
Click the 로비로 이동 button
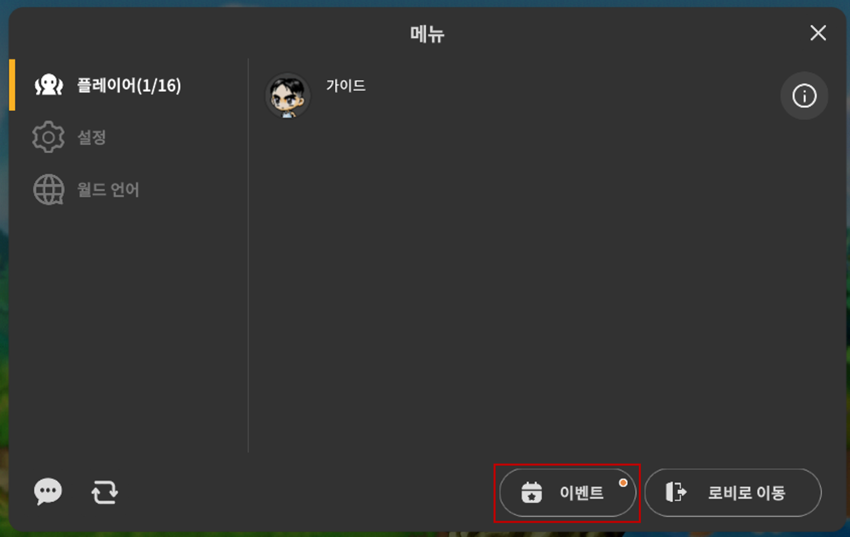733,493
